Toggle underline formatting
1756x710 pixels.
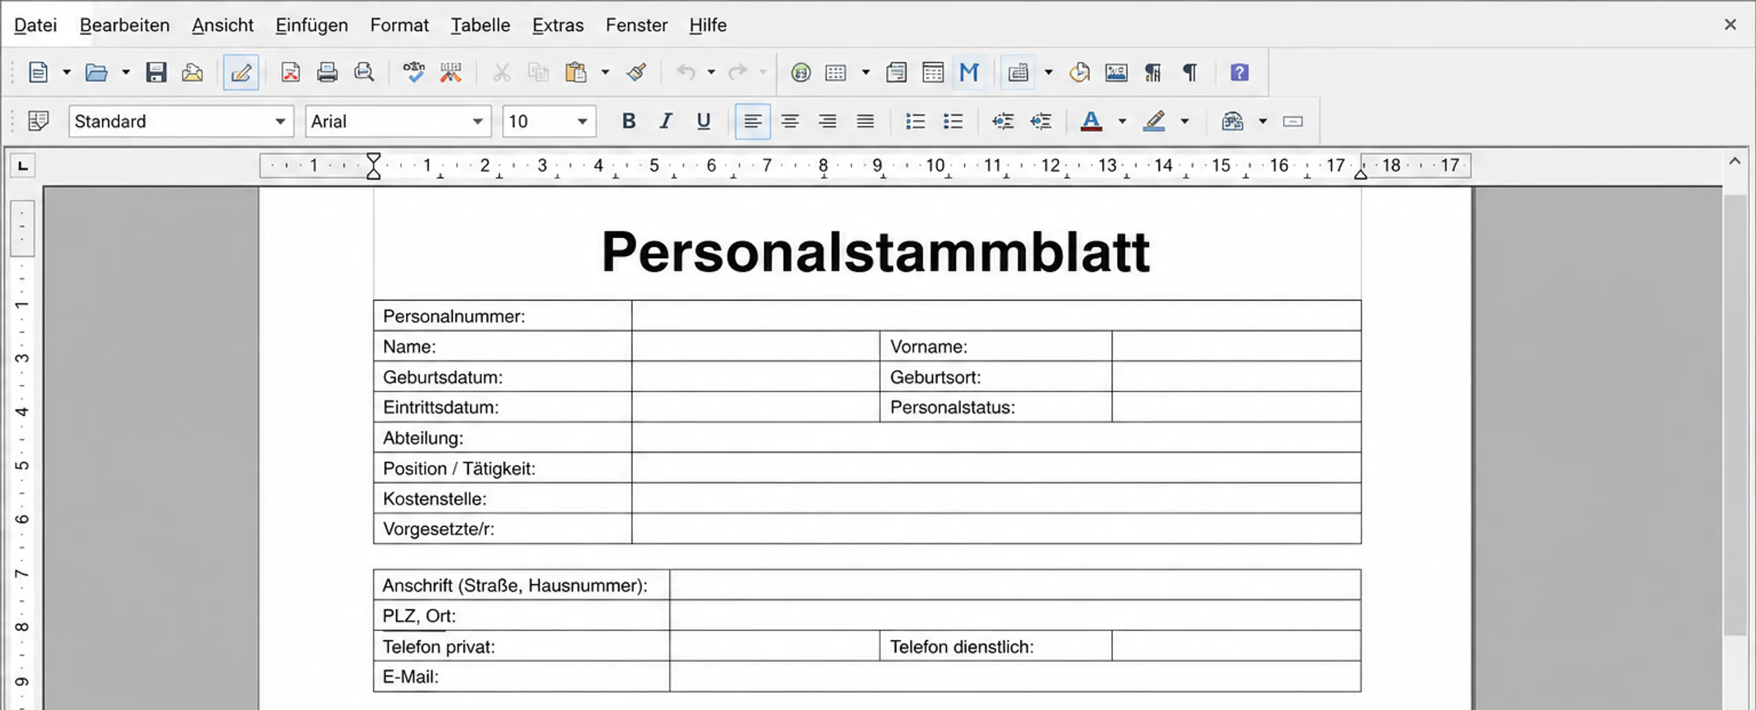pos(703,121)
